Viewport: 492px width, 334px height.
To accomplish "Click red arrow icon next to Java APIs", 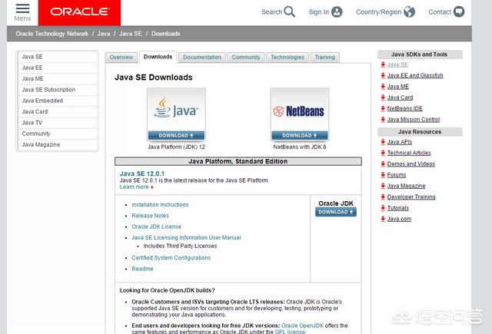I will [383, 142].
